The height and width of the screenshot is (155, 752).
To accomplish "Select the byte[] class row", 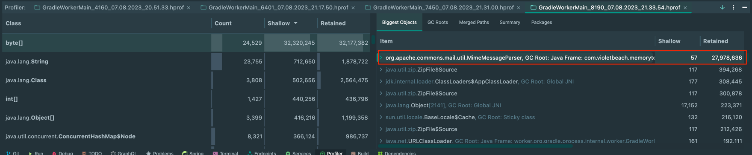I will [x=186, y=43].
